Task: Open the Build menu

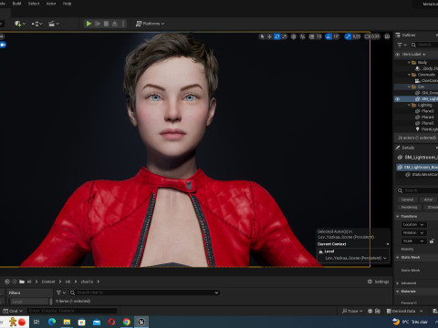Action: coord(16,4)
